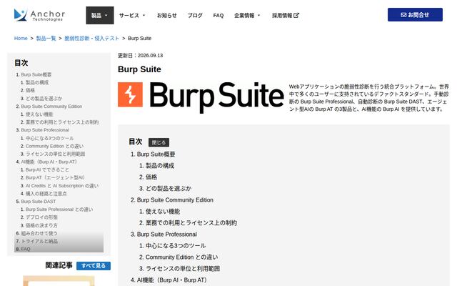
Task: Select 中心になる3つのツール in main contents
Action: pos(176,246)
